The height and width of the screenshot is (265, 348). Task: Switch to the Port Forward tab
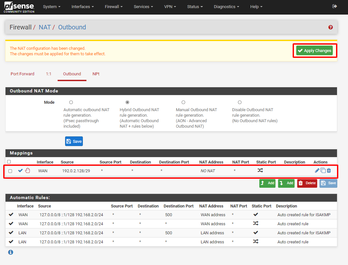[x=22, y=74]
